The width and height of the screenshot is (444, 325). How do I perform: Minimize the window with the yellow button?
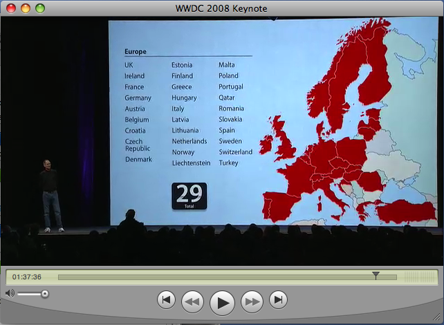(26, 8)
